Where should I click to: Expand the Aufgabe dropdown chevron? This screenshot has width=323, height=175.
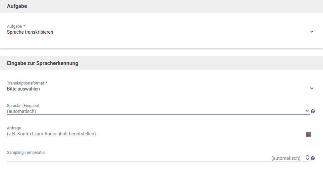tap(311, 32)
